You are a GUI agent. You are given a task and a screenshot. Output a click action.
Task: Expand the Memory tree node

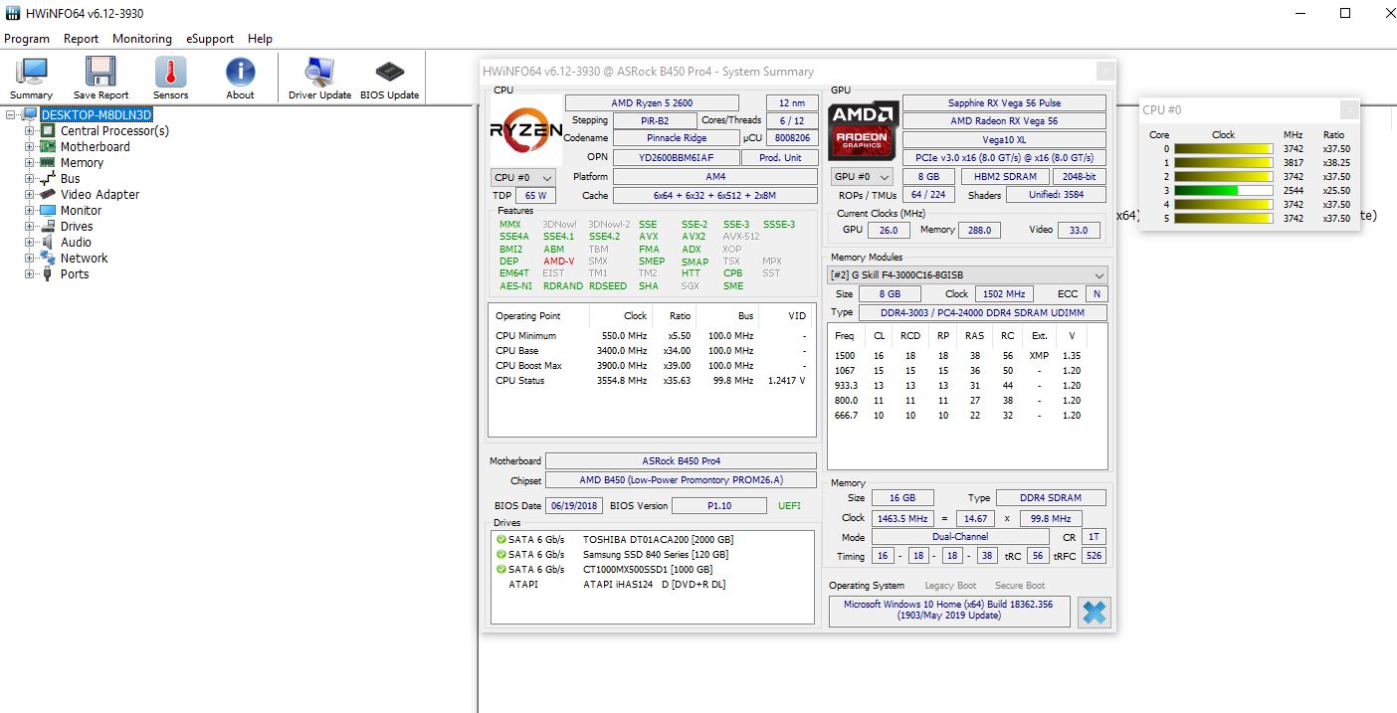pyautogui.click(x=30, y=162)
